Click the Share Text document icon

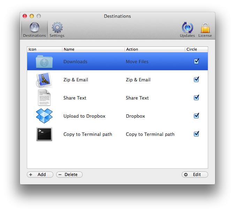tap(44, 98)
